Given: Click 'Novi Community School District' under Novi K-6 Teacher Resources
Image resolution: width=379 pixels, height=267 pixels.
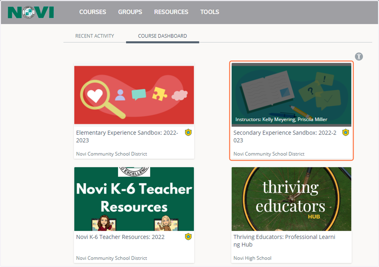Looking at the screenshot, I should pos(111,258).
